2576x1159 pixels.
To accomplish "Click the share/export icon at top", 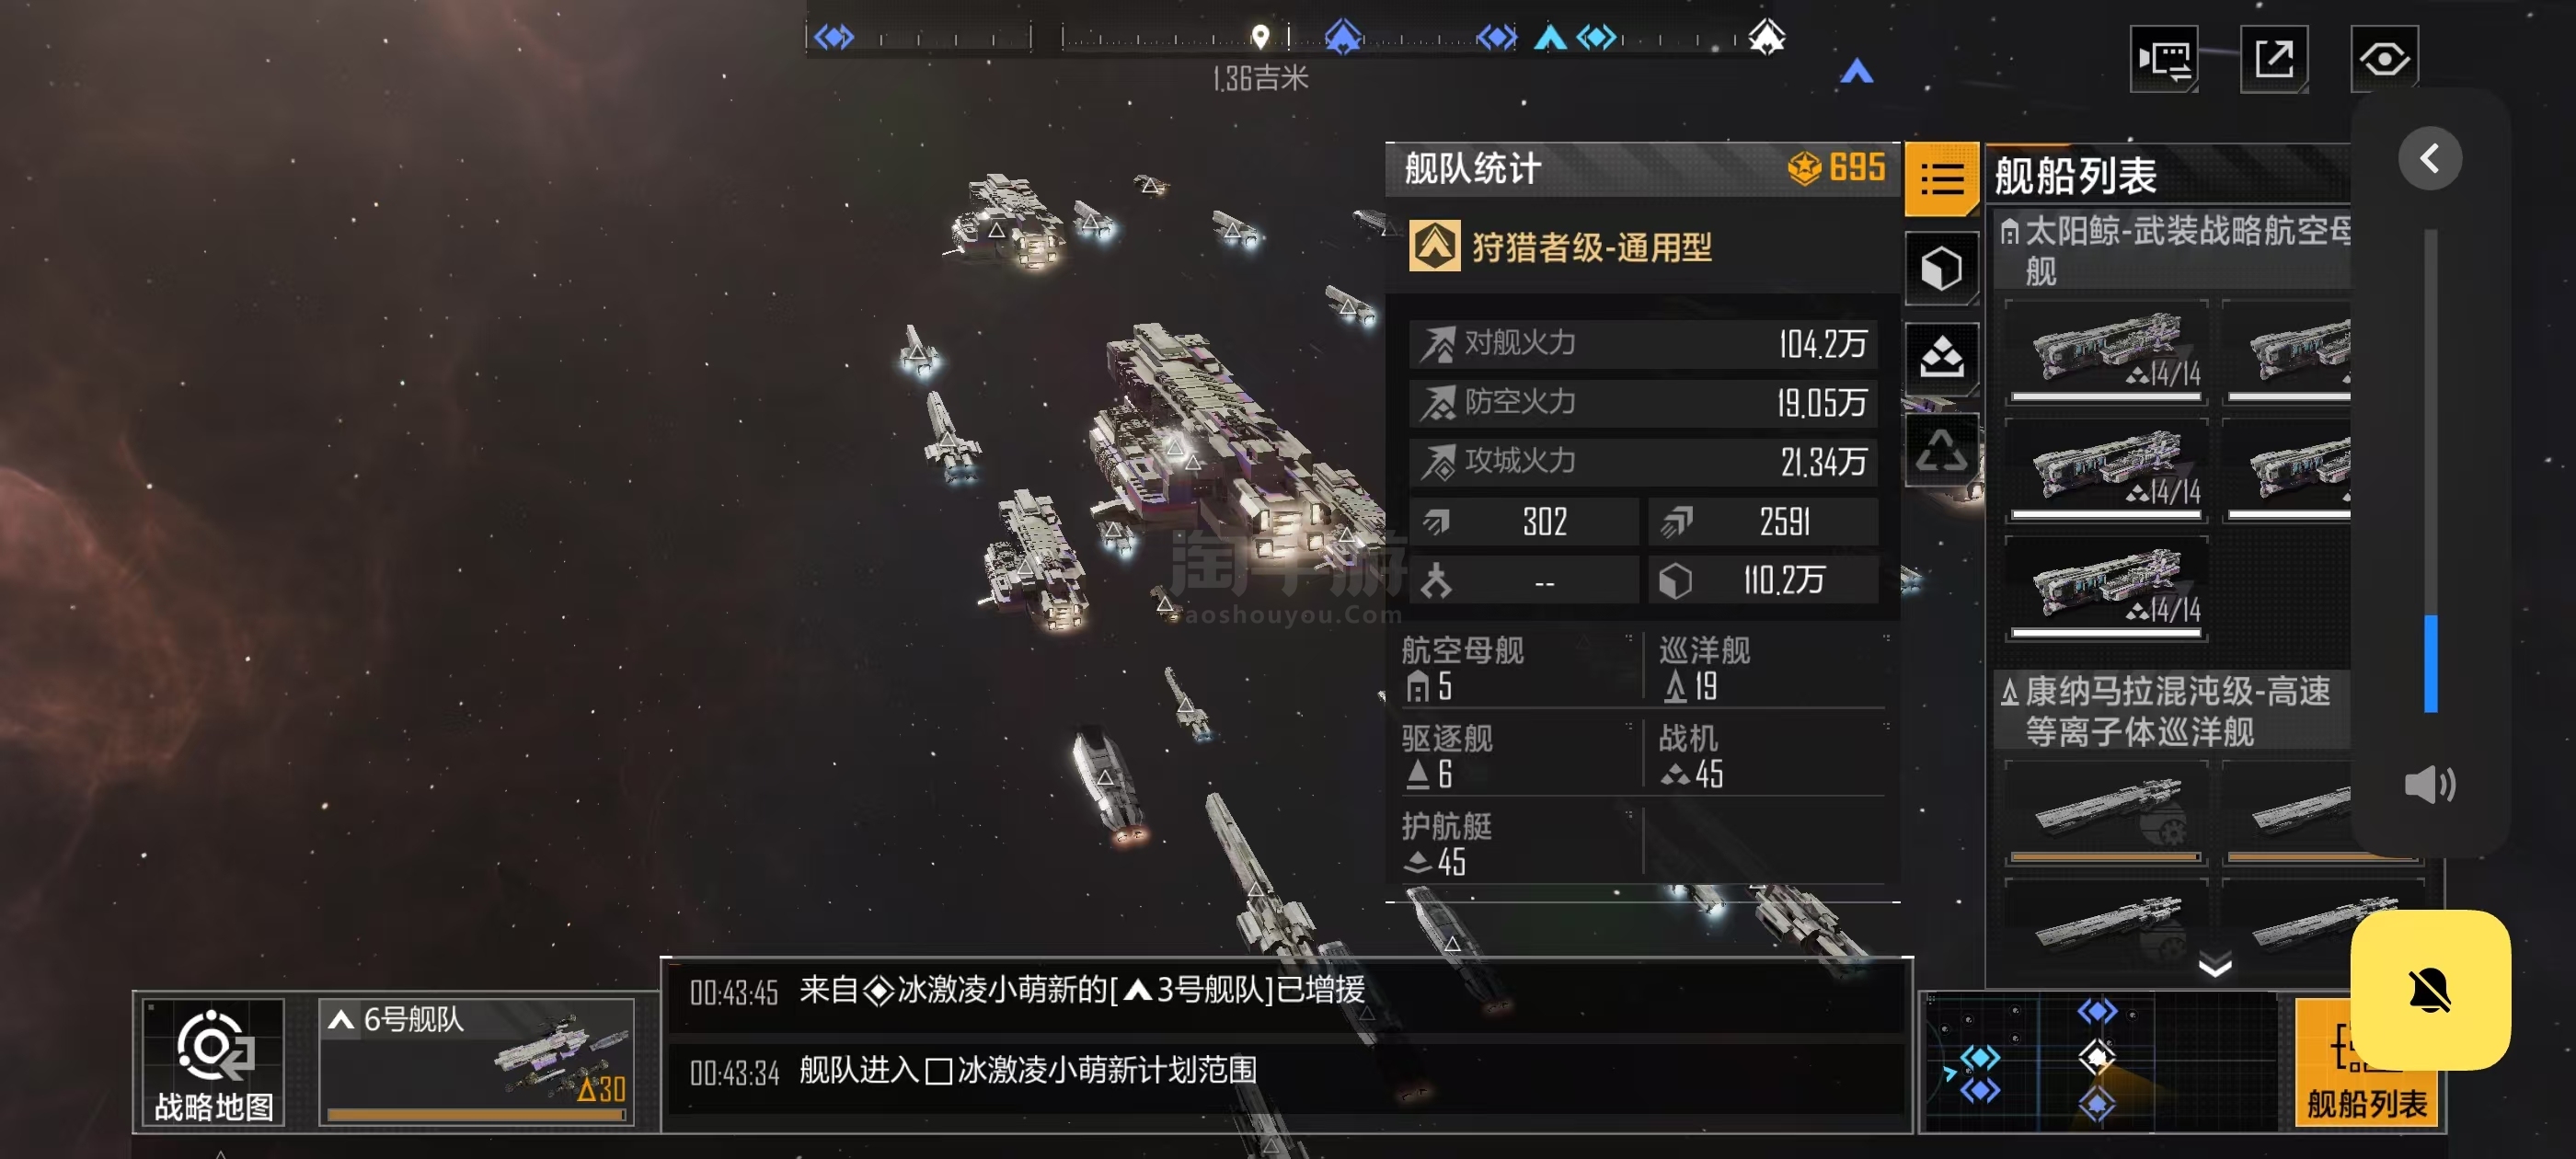I will (x=2273, y=59).
